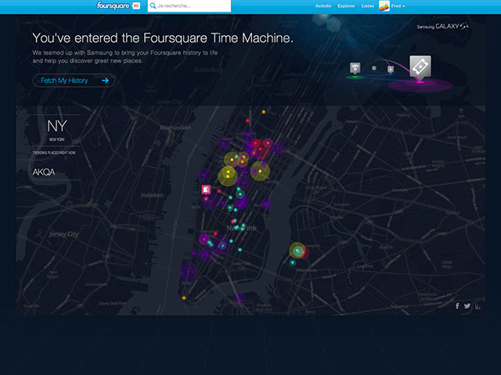Viewport: 501px width, 375px height.
Task: Click the Foursquare logo
Action: 113,5
